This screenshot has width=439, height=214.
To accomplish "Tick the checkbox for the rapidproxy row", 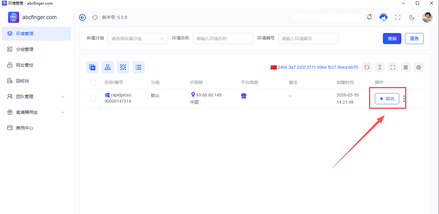I will point(93,98).
